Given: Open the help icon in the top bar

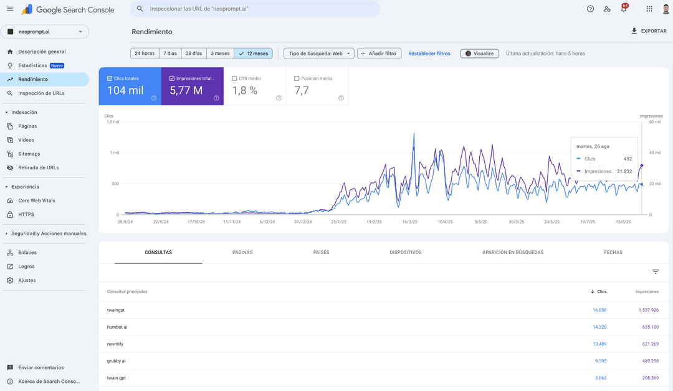Looking at the screenshot, I should coord(589,9).
